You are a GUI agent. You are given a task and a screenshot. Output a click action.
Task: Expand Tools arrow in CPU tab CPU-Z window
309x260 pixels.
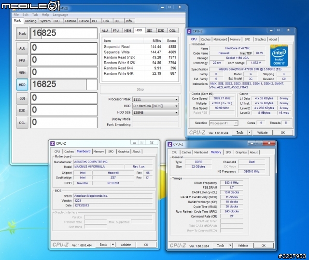(x=250, y=133)
